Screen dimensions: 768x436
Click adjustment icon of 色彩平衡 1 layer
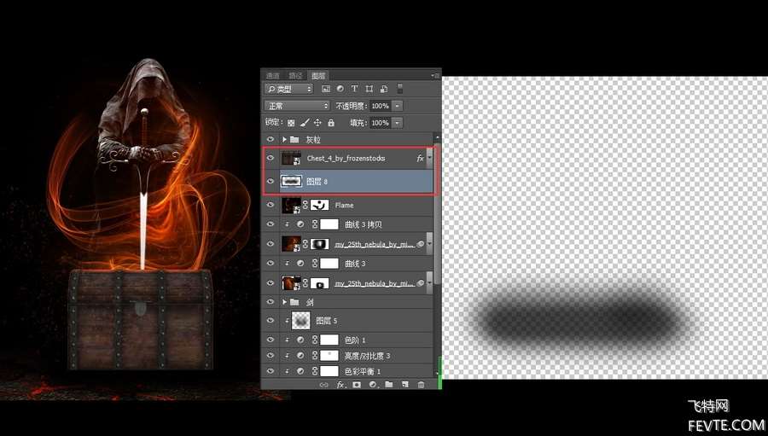[x=300, y=371]
